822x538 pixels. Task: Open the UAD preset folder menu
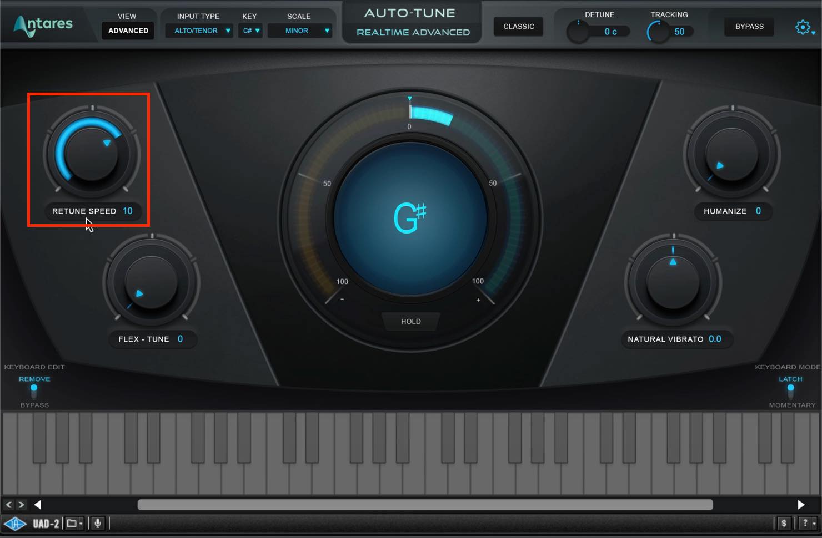click(74, 523)
